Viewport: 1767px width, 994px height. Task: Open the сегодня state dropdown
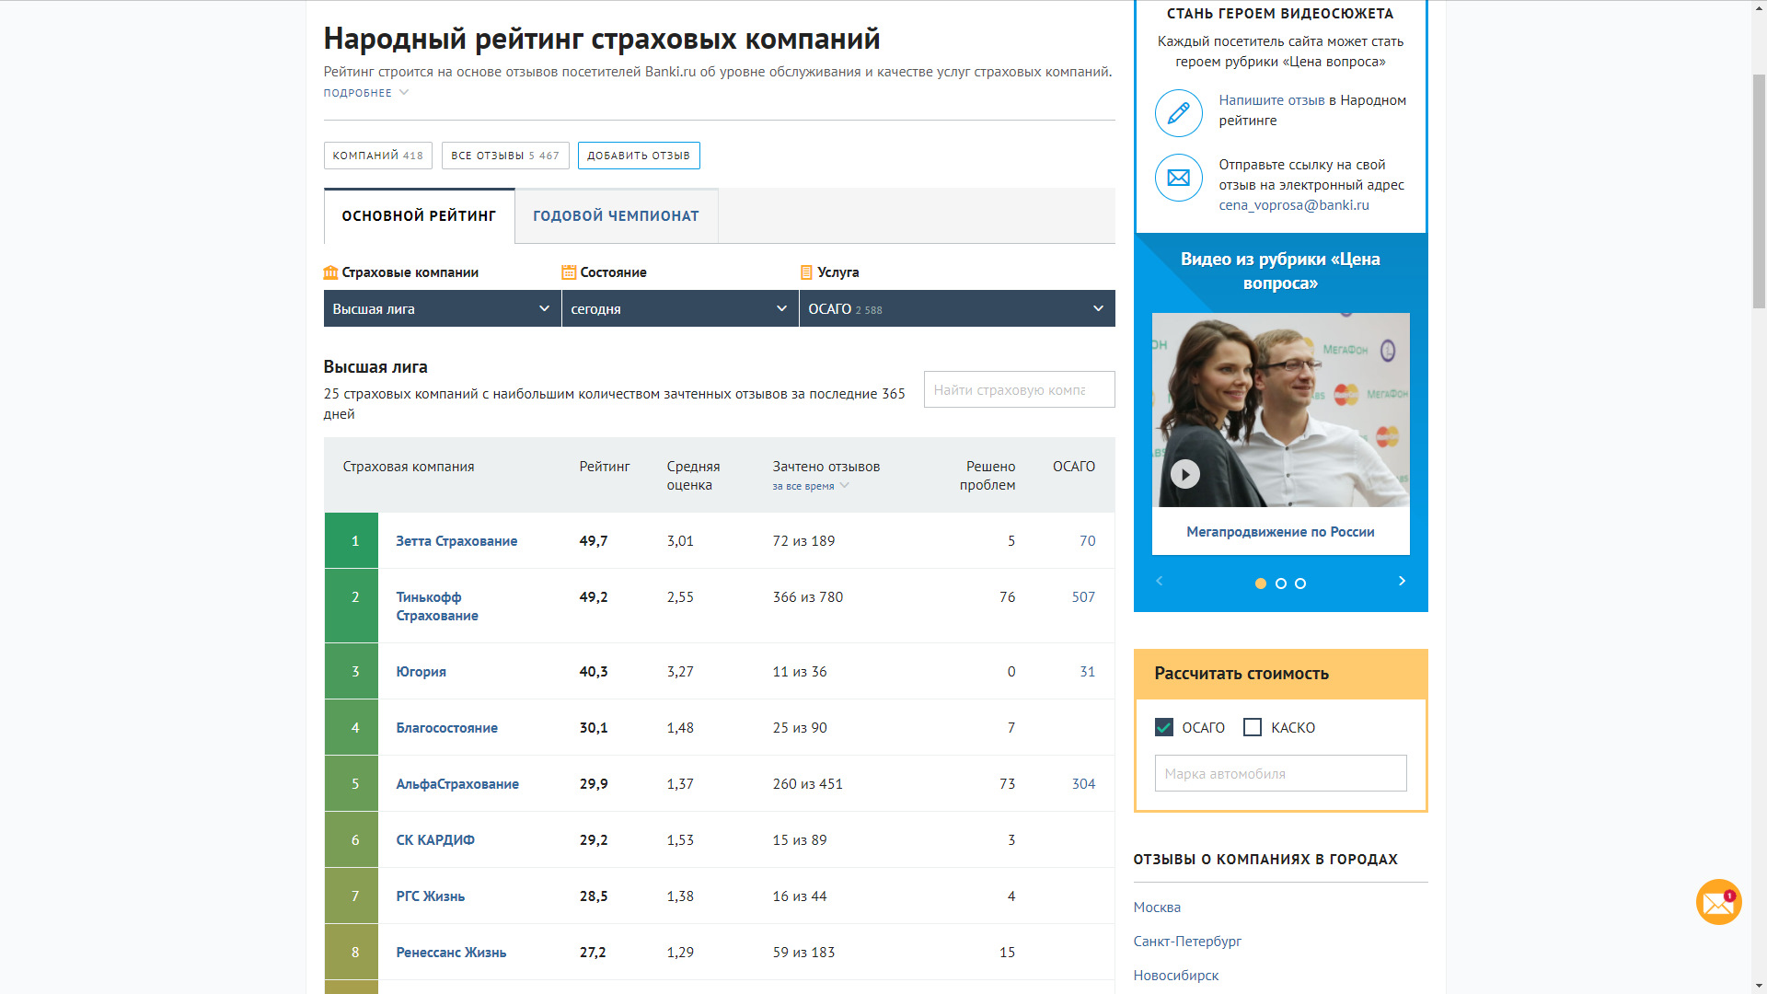coord(679,308)
